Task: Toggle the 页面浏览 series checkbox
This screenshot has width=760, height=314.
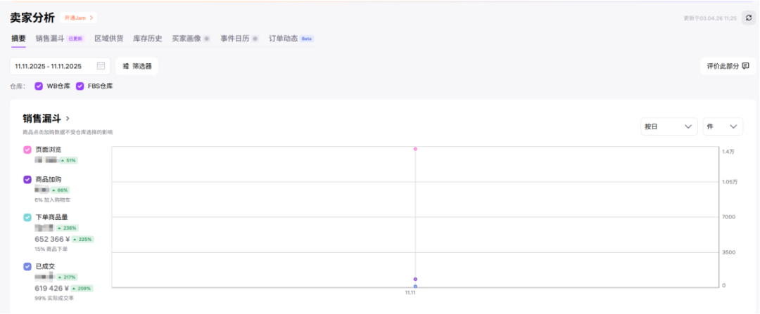Action: point(27,150)
